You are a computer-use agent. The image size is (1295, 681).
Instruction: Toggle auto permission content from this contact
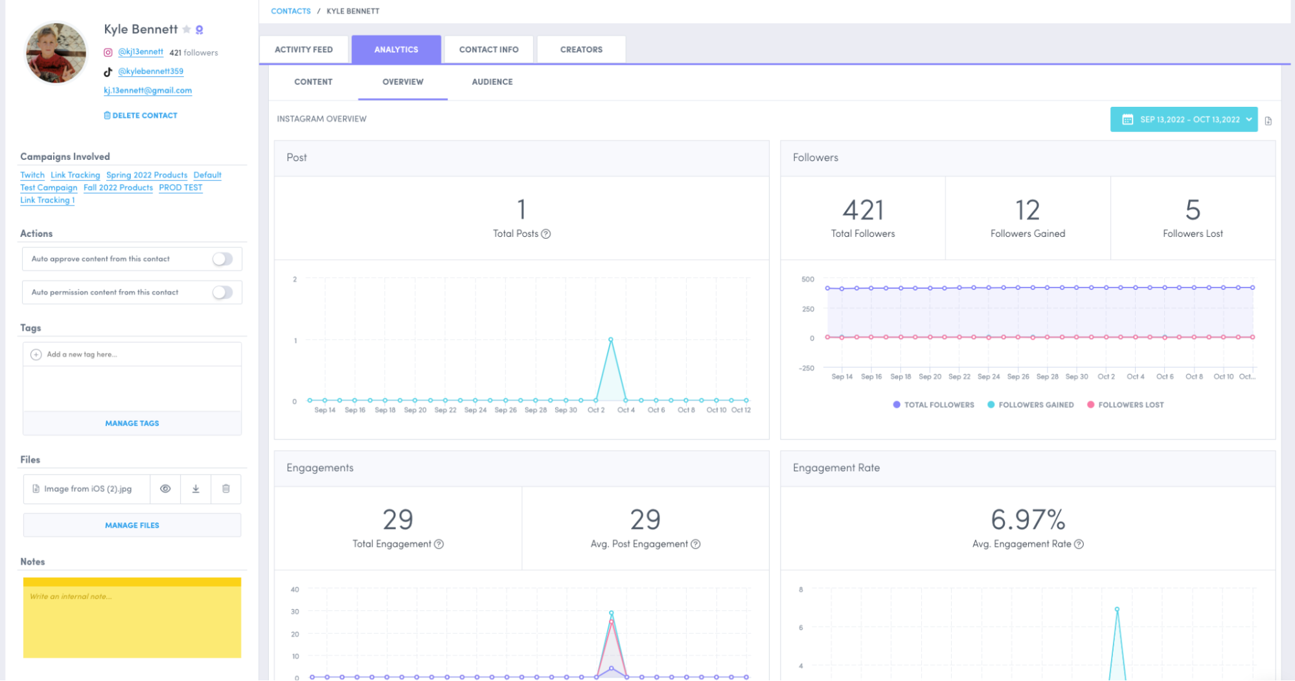click(222, 293)
